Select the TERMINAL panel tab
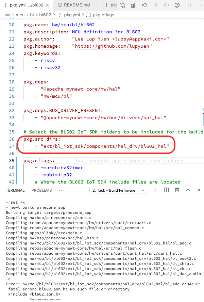Screen dimensions: 204x302 (15, 190)
